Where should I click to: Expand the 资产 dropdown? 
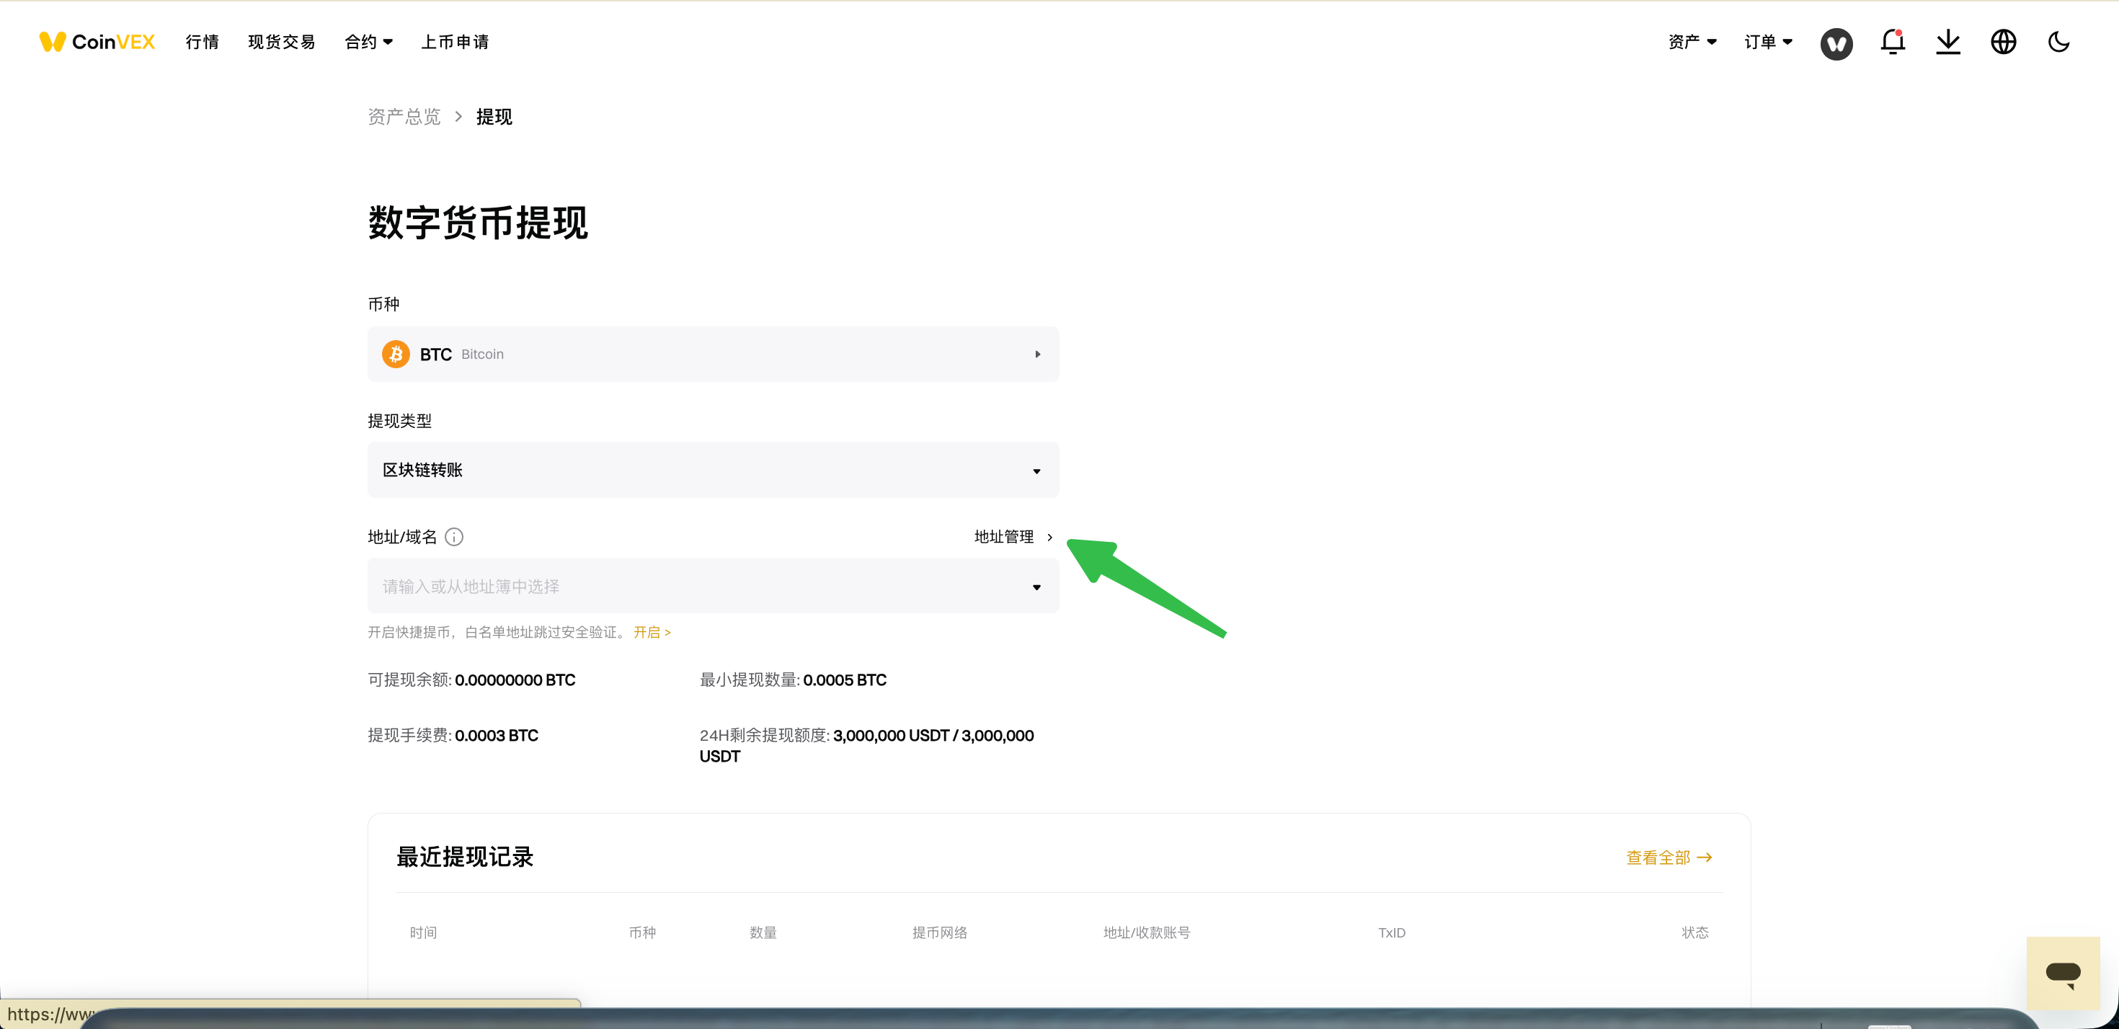[x=1692, y=42]
